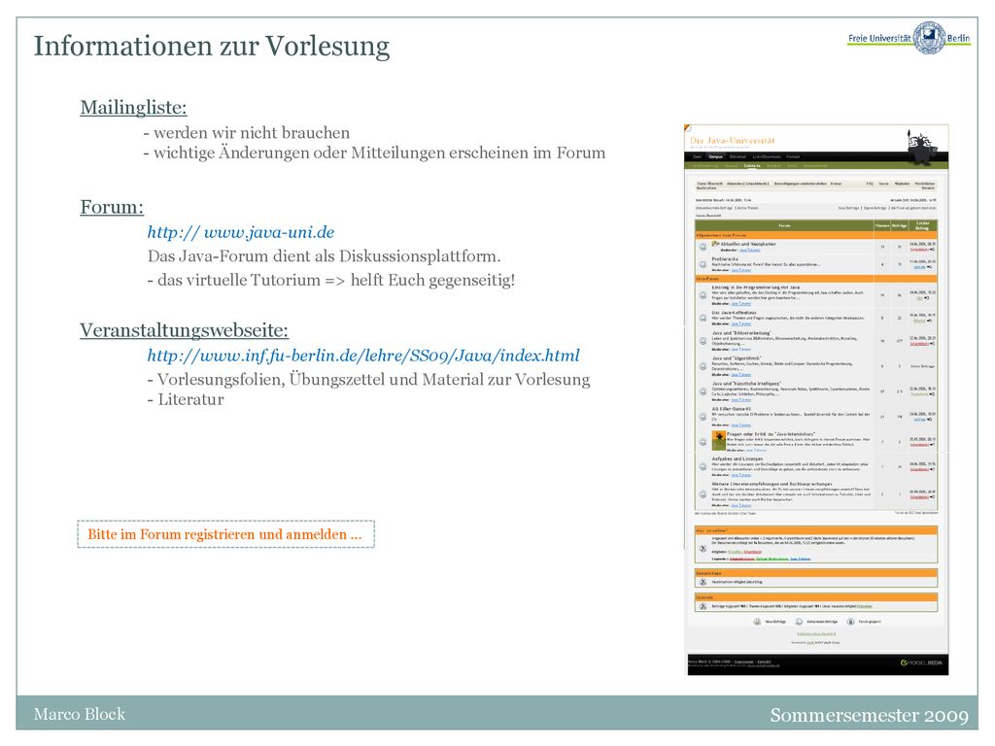Click the 'Marco Block' footer text
Image resolution: width=995 pixels, height=746 pixels.
click(x=80, y=714)
